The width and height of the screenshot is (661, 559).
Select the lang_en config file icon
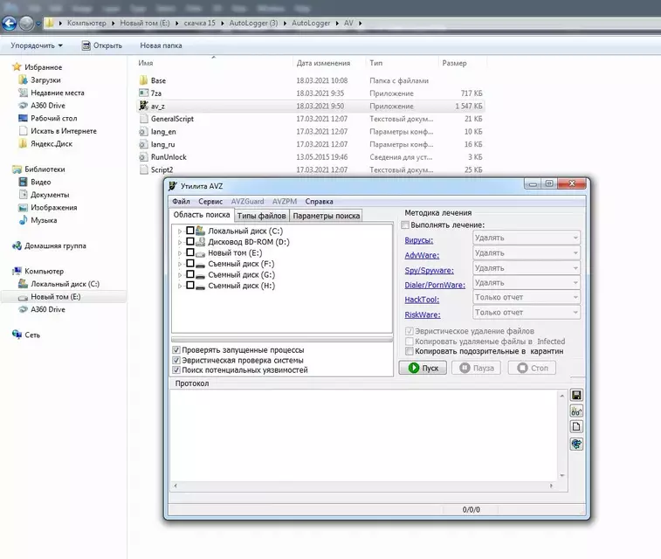144,132
